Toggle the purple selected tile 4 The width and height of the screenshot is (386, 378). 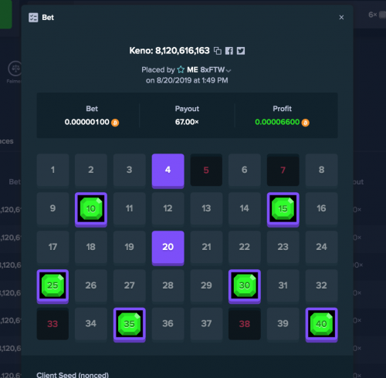tap(168, 170)
